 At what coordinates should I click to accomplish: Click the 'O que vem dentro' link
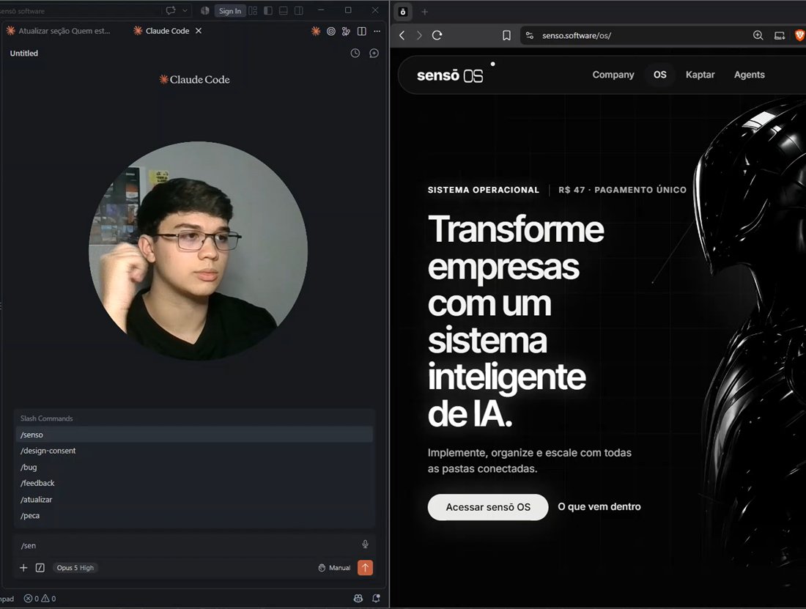(x=599, y=506)
